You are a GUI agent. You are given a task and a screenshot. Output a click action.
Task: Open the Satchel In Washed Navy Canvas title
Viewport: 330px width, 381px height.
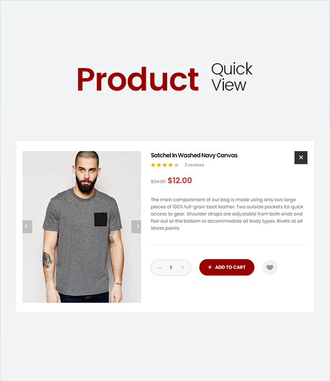point(194,155)
